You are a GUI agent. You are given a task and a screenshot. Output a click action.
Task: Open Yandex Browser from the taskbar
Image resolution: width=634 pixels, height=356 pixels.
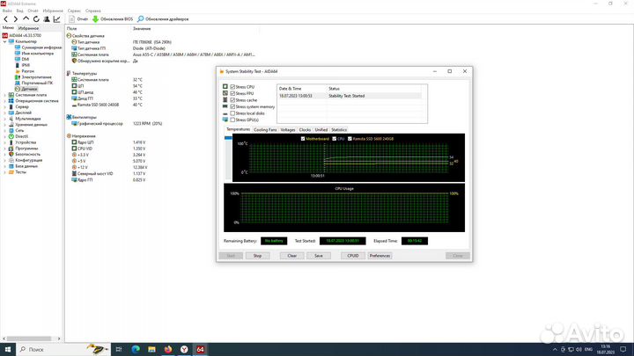click(184, 349)
